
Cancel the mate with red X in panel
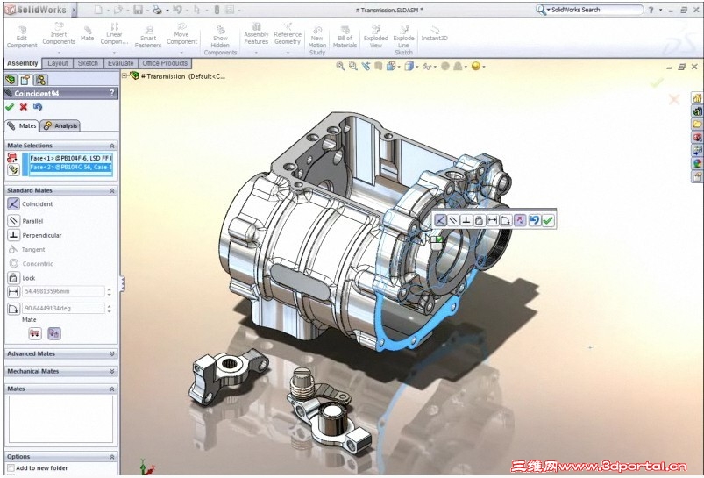point(24,107)
